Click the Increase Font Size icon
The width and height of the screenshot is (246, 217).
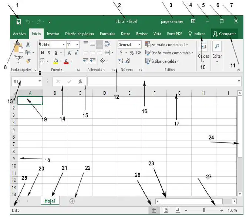pyautogui.click(x=70, y=53)
